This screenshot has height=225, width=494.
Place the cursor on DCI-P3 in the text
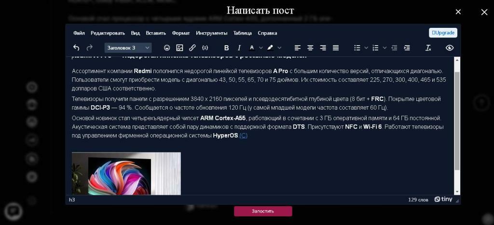point(100,108)
